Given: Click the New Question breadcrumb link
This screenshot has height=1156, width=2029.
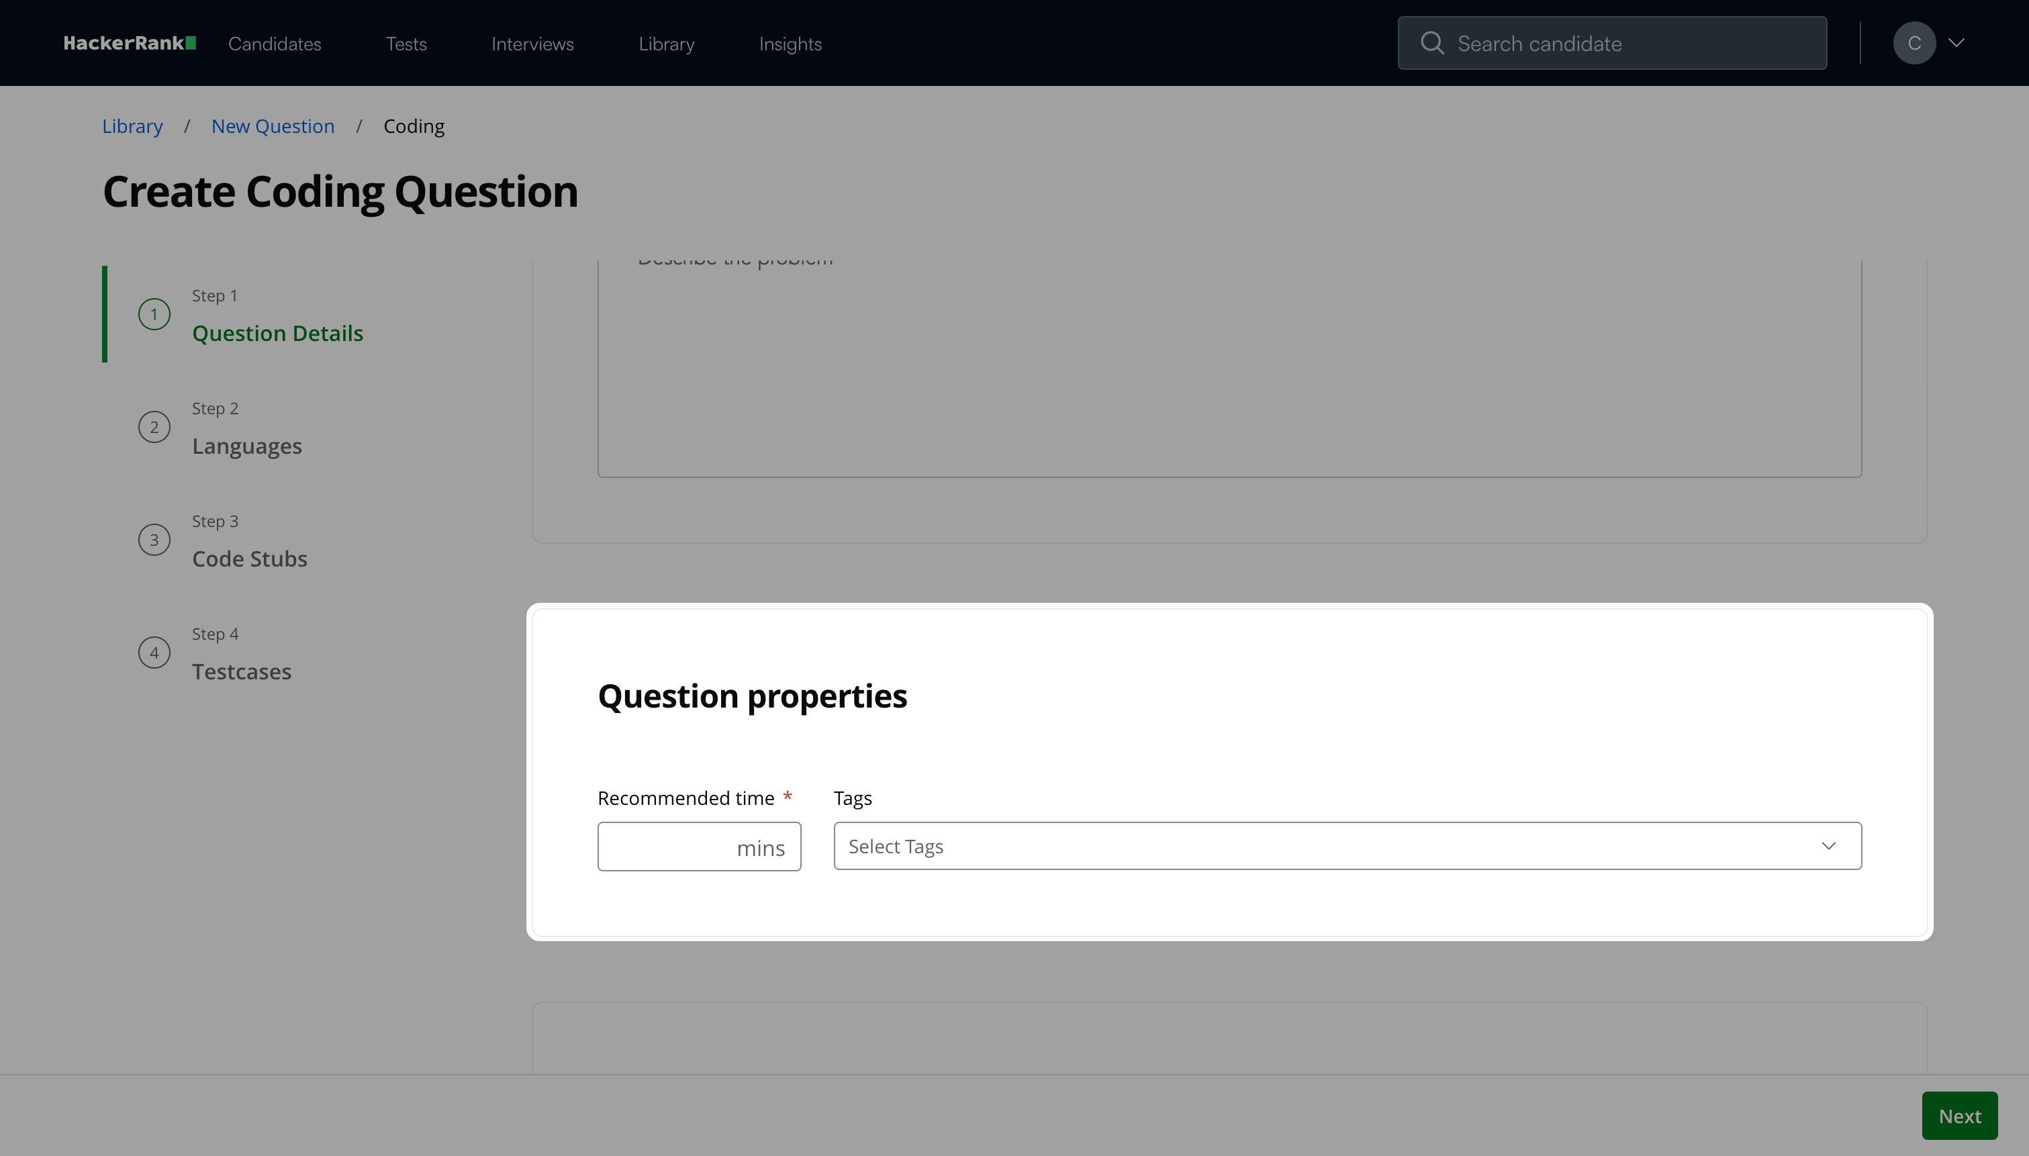Looking at the screenshot, I should (x=273, y=126).
